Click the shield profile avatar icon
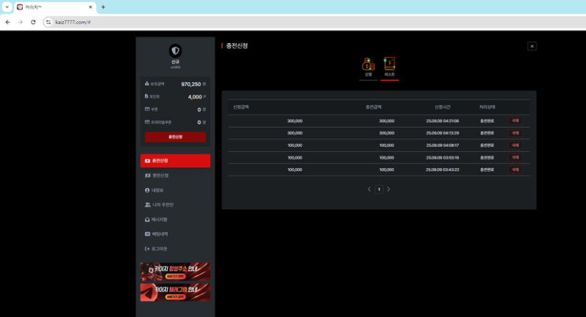 pyautogui.click(x=175, y=50)
